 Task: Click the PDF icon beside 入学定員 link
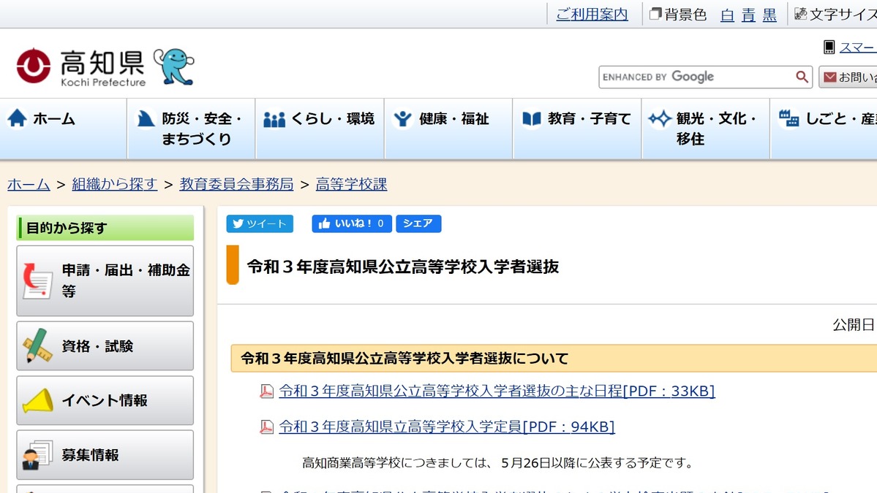pyautogui.click(x=266, y=427)
